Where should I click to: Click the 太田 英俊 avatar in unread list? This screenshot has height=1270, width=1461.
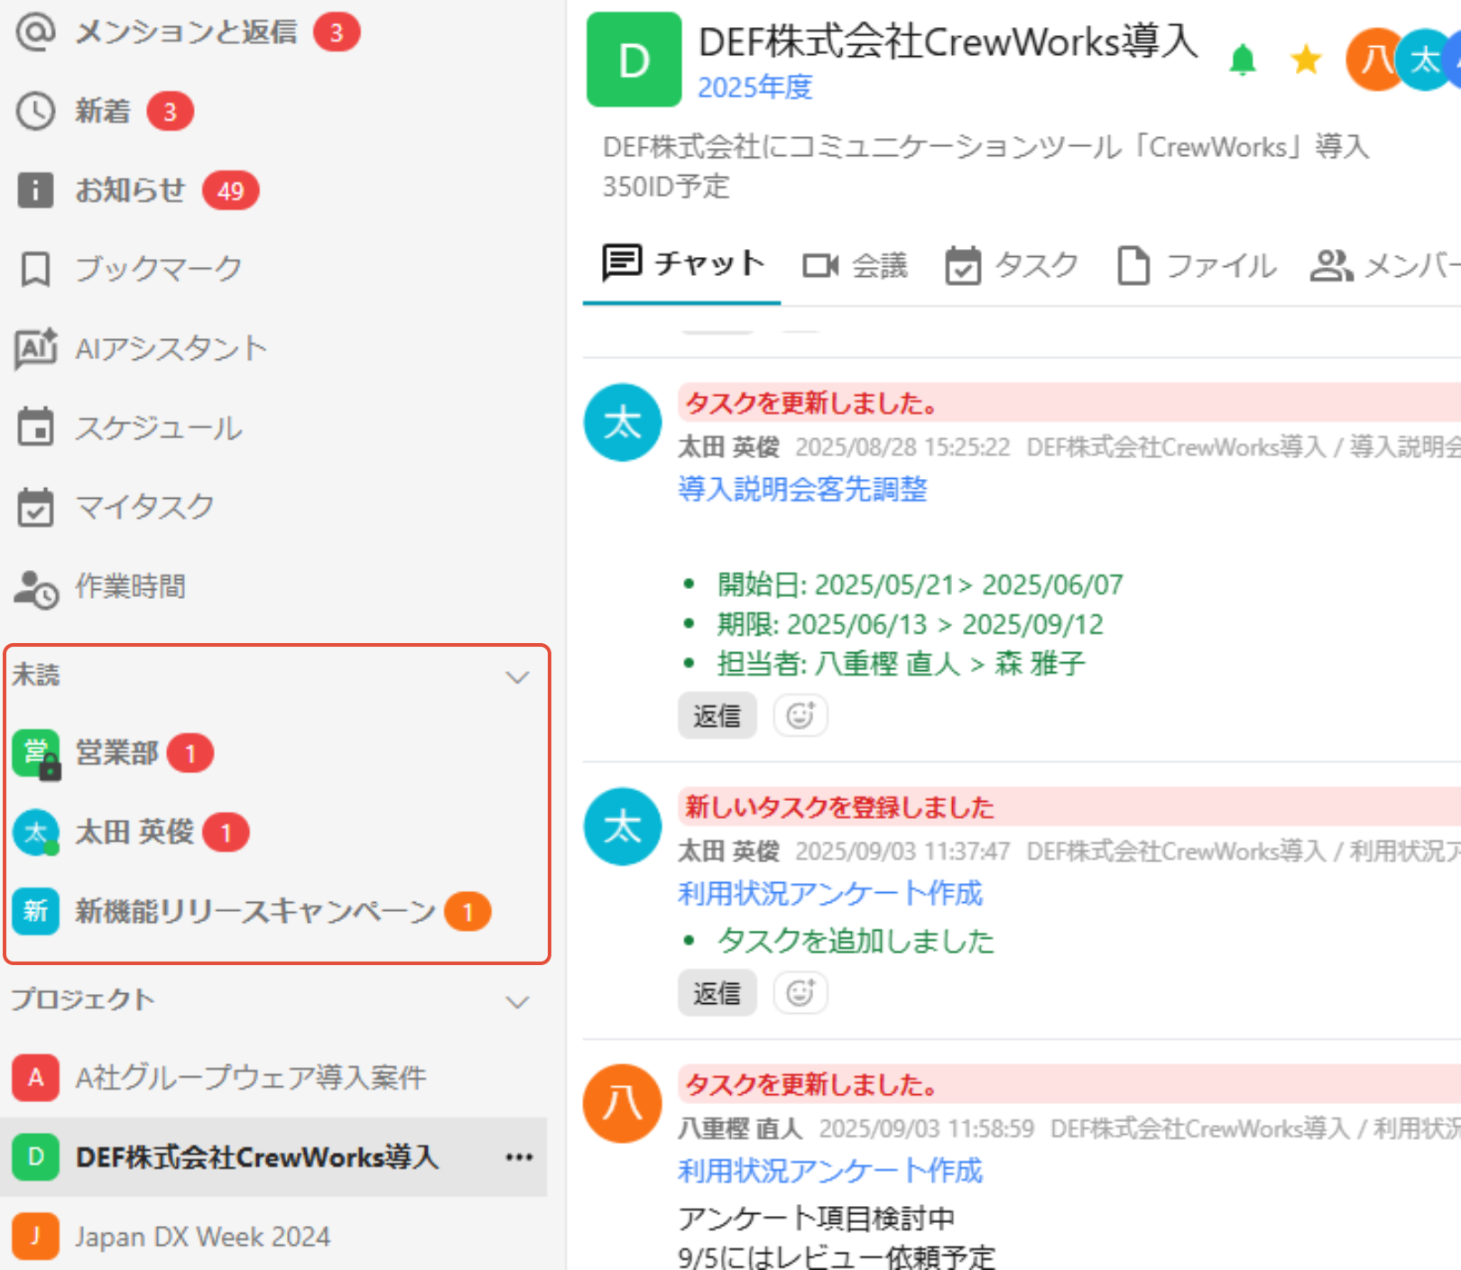[x=36, y=833]
